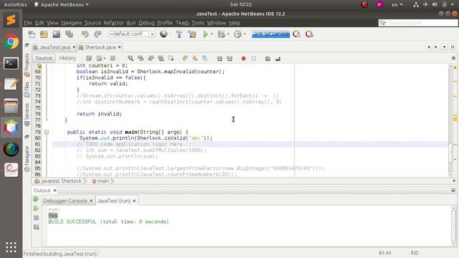Click the Next Bookmark editor icon
The image size is (459, 258).
coord(195,59)
